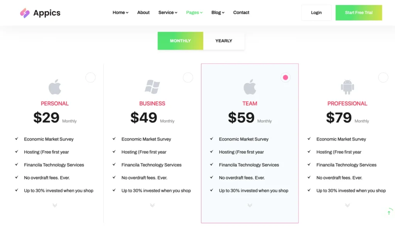Viewport: 395px width, 229px height.
Task: Click the Apple icon in Personal plan
Action: (55, 87)
